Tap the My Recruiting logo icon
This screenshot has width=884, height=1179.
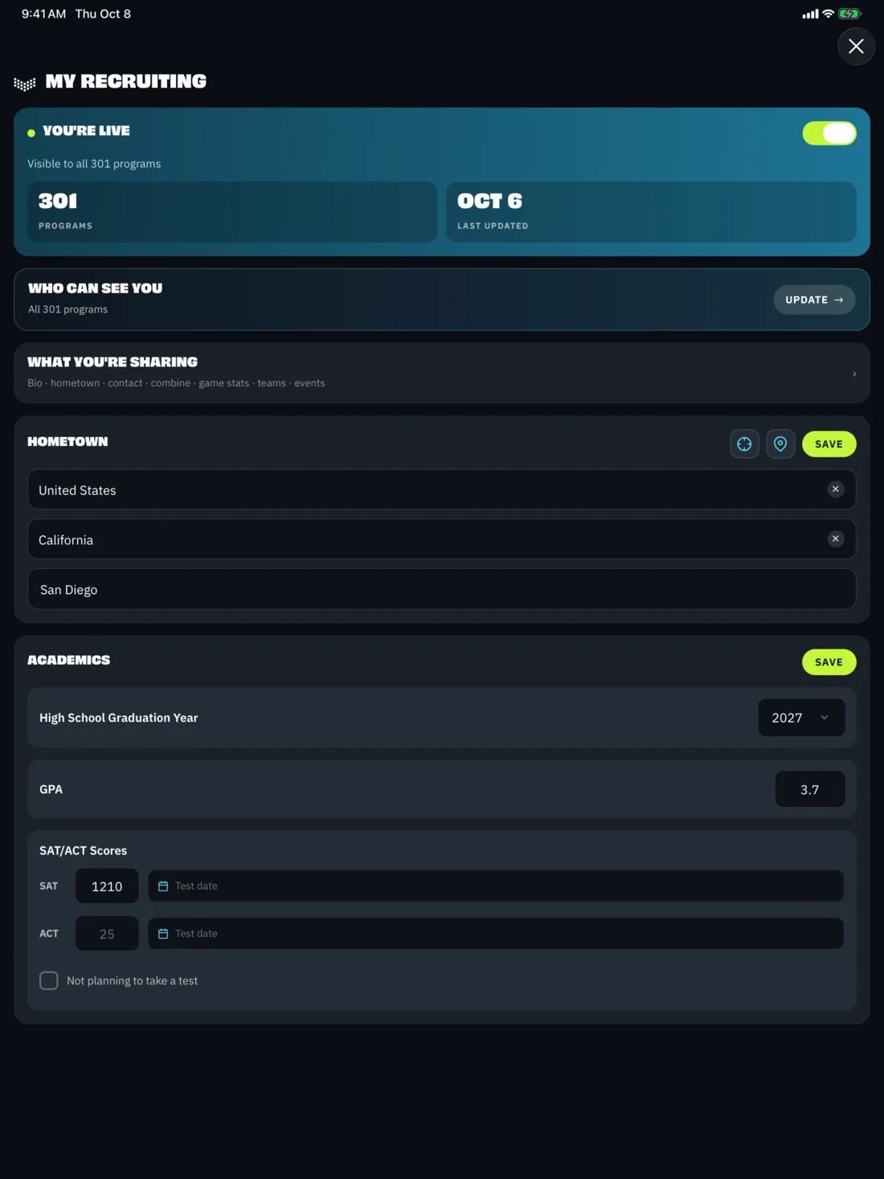(x=25, y=84)
